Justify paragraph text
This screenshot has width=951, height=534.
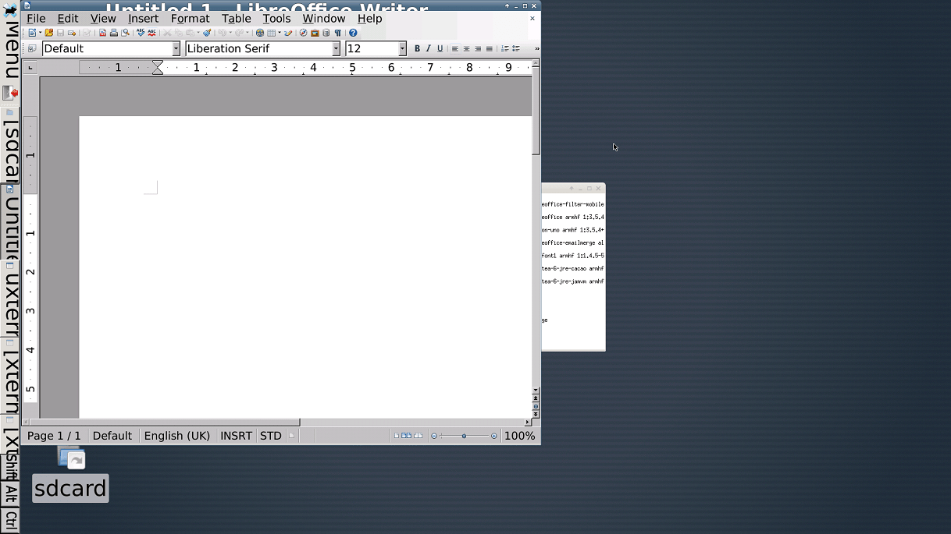click(x=489, y=48)
